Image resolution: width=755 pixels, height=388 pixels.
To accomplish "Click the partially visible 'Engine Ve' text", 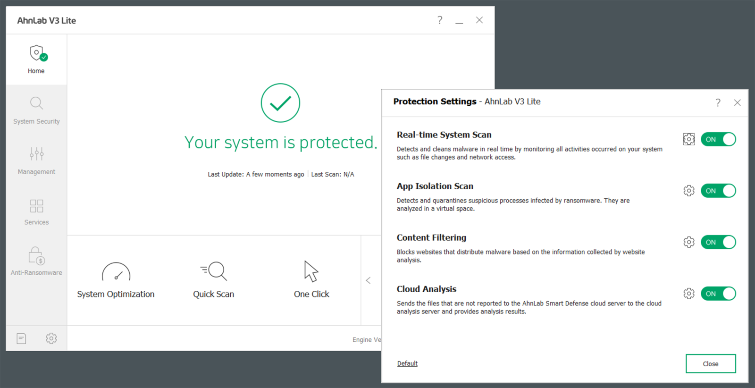I will coord(367,340).
